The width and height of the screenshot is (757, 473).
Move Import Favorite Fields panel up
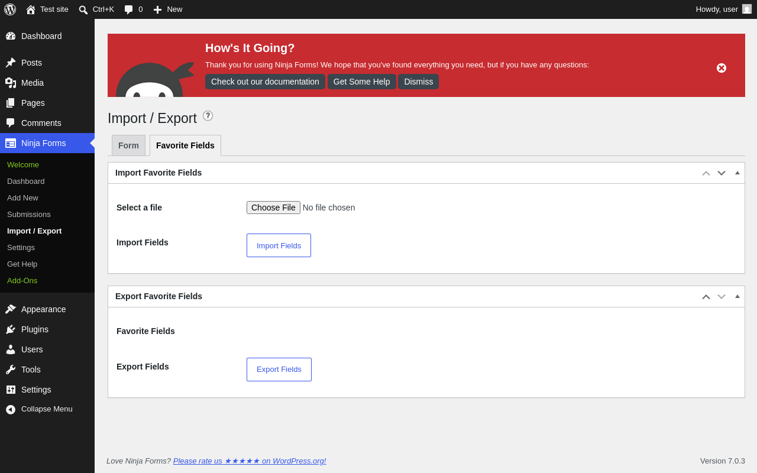(x=706, y=173)
